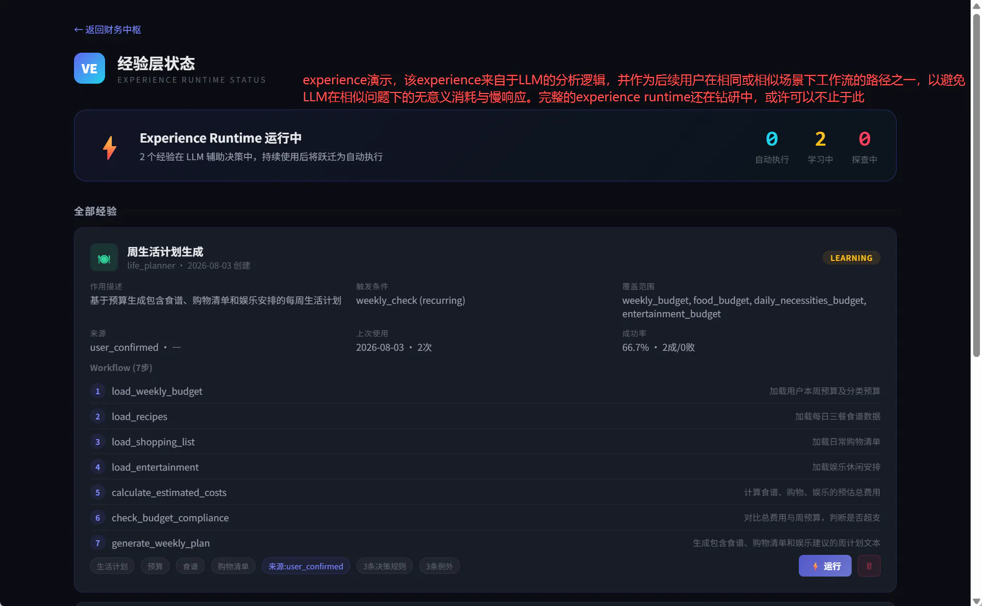Select workflow step generate_weekly_plan

pyautogui.click(x=485, y=543)
